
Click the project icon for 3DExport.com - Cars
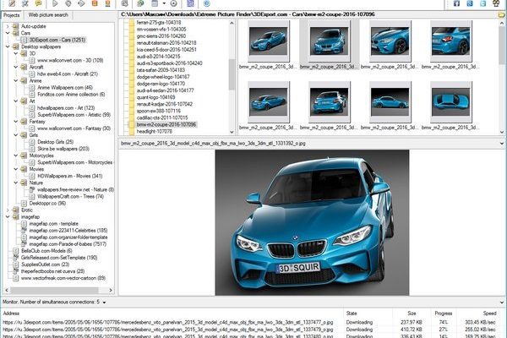(23, 40)
